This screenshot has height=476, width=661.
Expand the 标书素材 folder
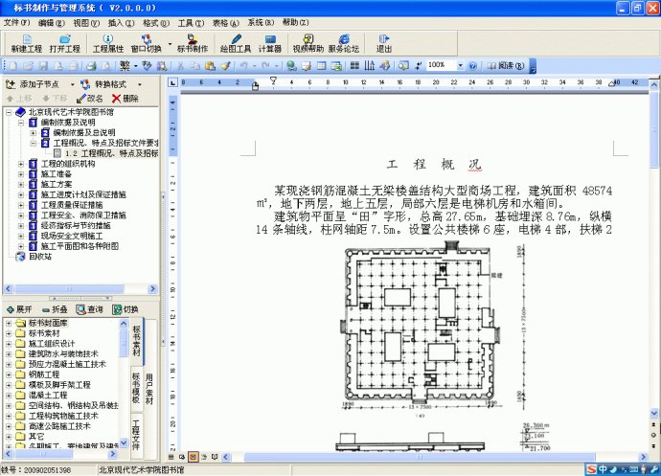pyautogui.click(x=9, y=333)
